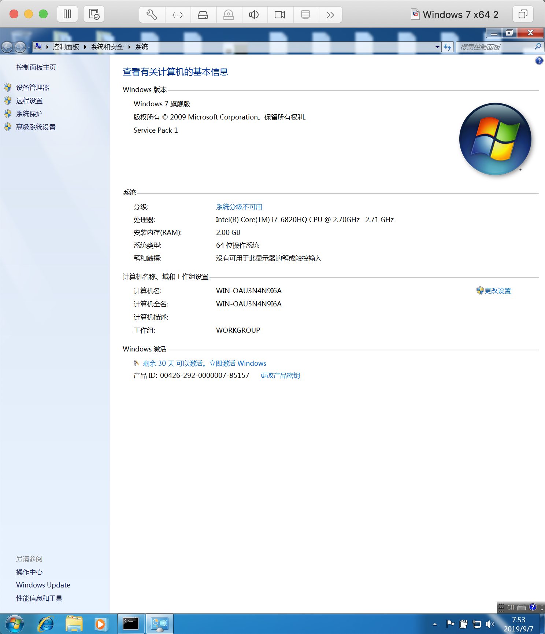Click the product ID 00426-292-0000007-85157 text

click(205, 376)
